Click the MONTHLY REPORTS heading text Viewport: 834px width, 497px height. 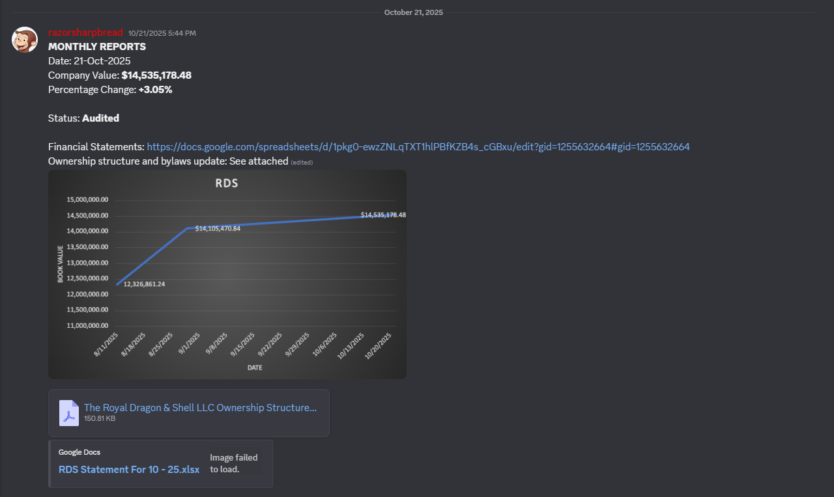(97, 47)
